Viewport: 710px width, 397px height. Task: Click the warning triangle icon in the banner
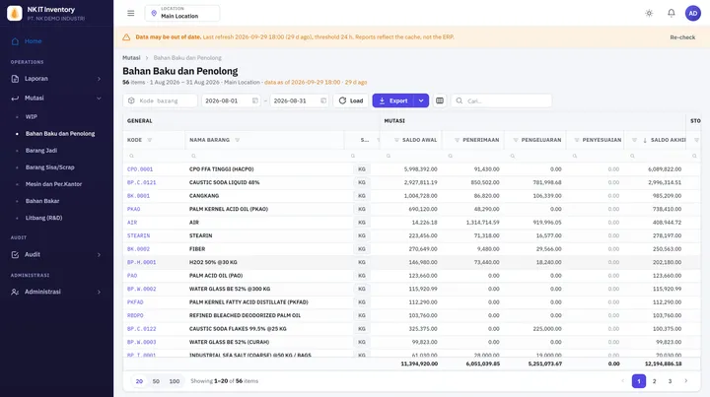pyautogui.click(x=126, y=37)
